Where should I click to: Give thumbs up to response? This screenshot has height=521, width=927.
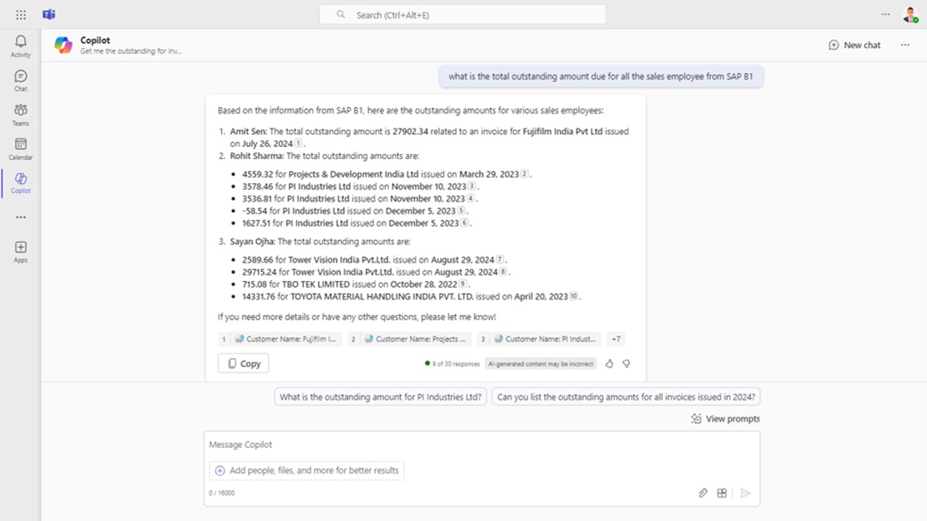point(609,364)
